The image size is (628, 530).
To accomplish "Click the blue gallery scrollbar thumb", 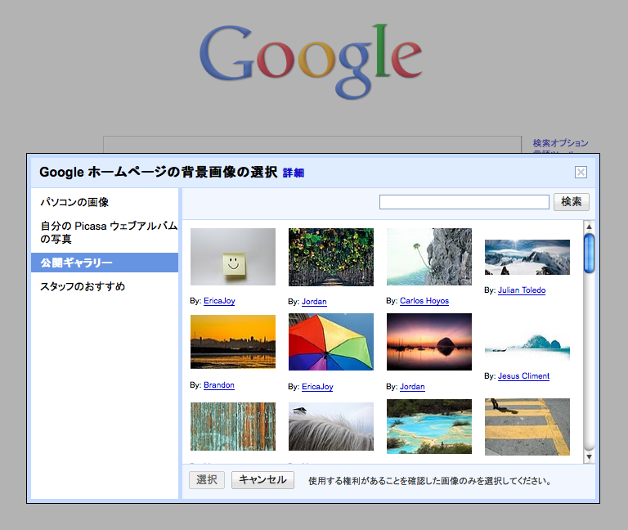I will click(x=589, y=254).
